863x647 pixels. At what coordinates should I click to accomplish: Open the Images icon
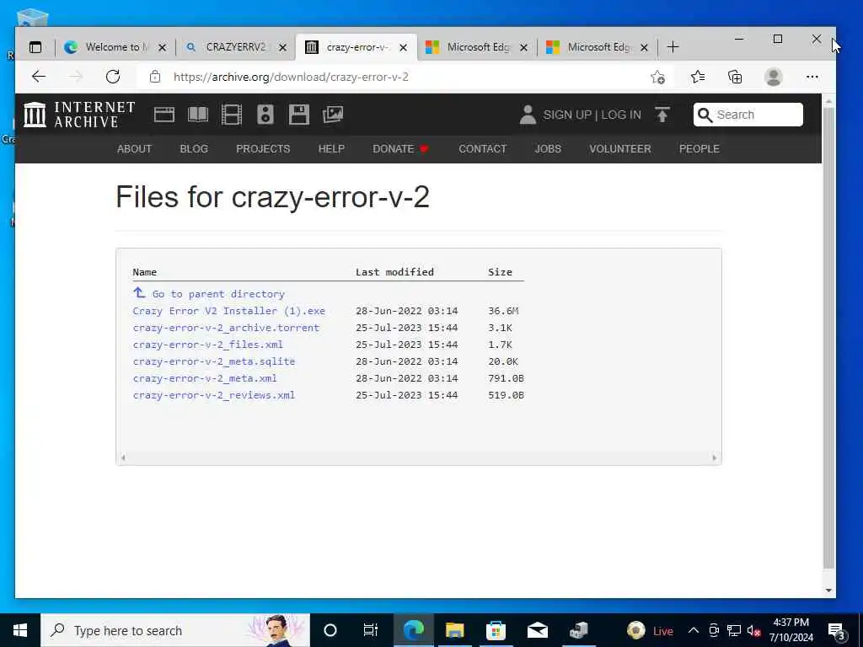coord(332,115)
